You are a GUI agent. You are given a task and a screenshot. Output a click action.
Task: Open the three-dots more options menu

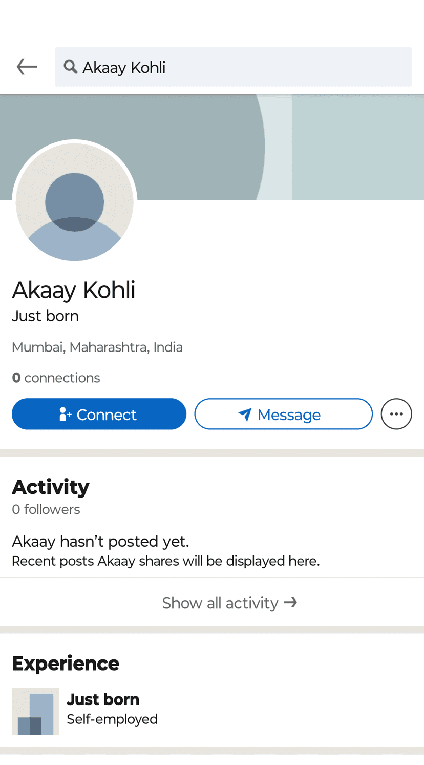396,414
